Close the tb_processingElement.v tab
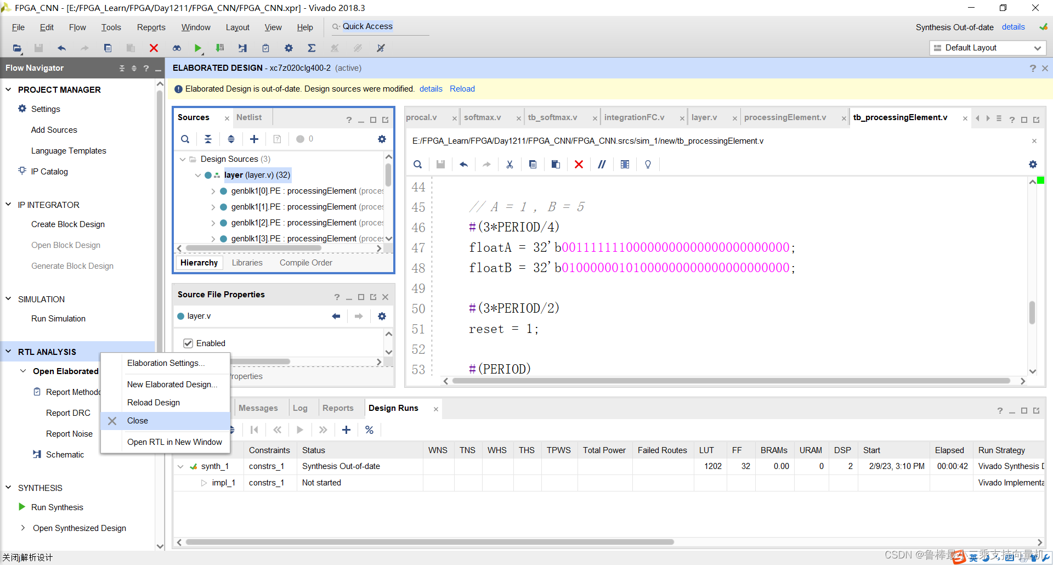The width and height of the screenshot is (1053, 565). coord(965,118)
